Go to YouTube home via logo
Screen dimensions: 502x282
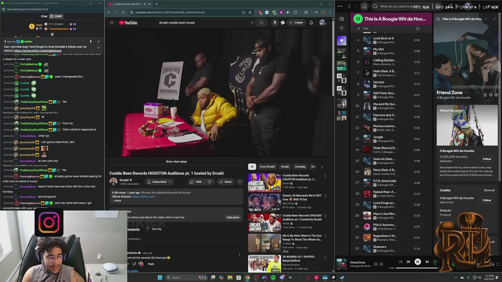(128, 23)
